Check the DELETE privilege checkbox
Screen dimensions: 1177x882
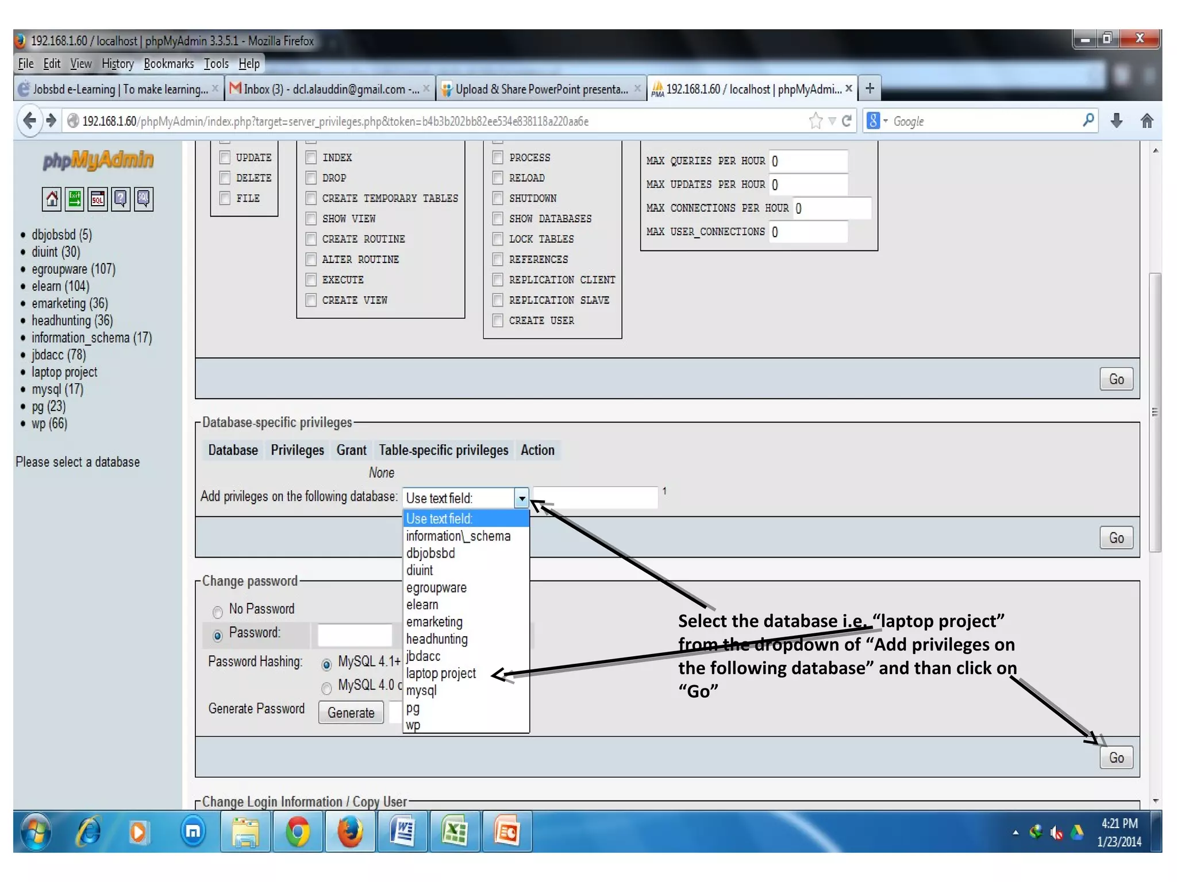(225, 177)
